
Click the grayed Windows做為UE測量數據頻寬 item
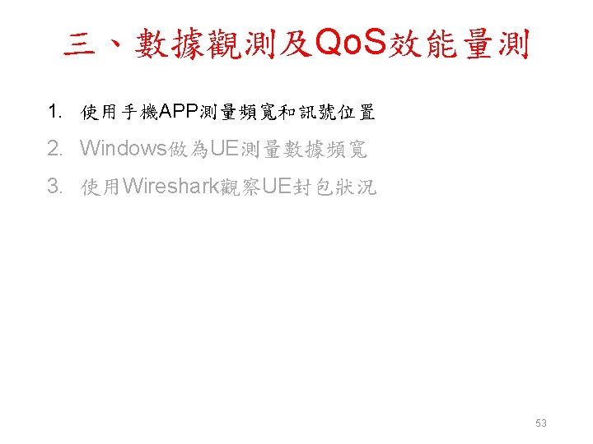tap(223, 149)
